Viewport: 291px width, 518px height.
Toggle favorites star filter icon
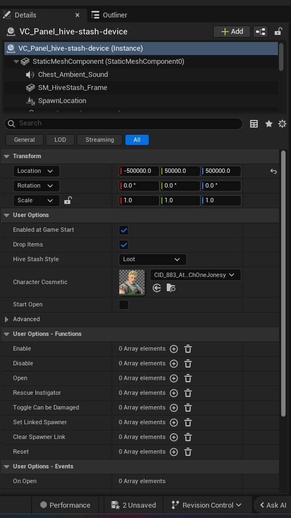[269, 124]
